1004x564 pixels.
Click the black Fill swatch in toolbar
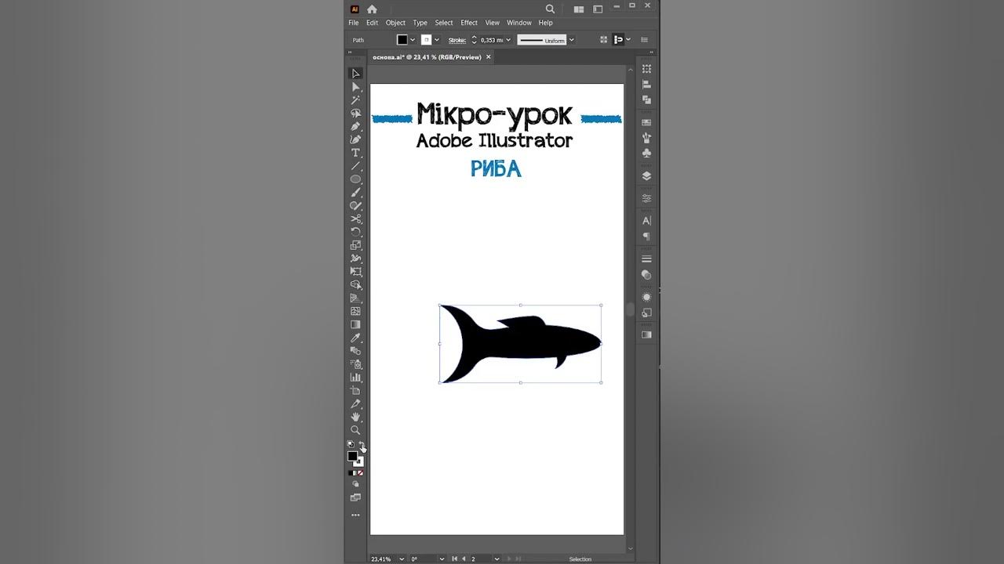coord(352,456)
